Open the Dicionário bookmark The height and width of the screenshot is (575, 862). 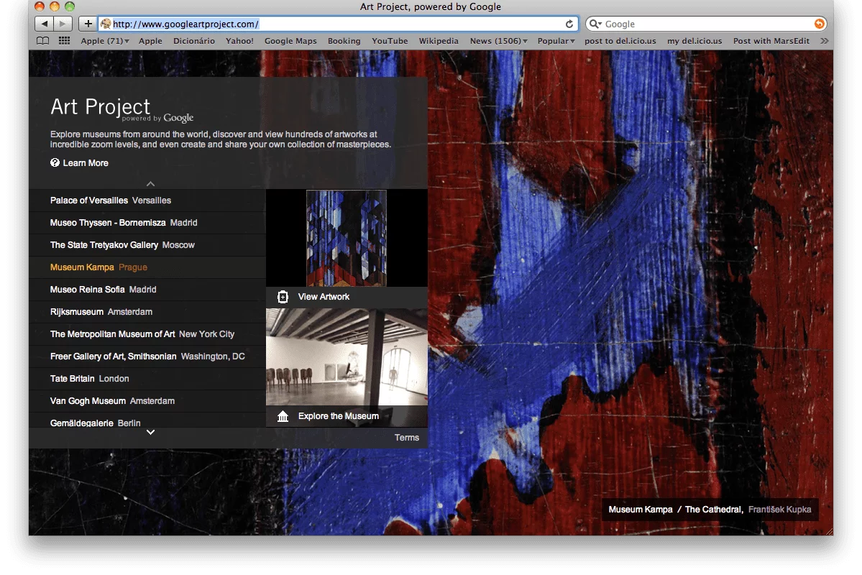click(194, 41)
